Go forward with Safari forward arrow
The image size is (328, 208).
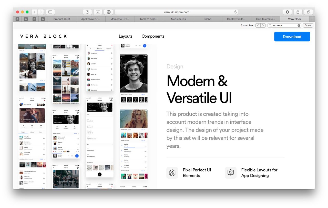tap(41, 12)
